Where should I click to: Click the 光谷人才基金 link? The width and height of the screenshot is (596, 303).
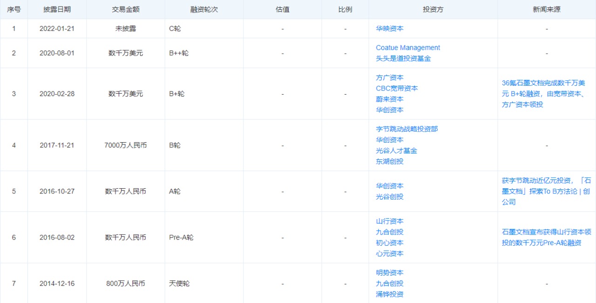(x=396, y=151)
